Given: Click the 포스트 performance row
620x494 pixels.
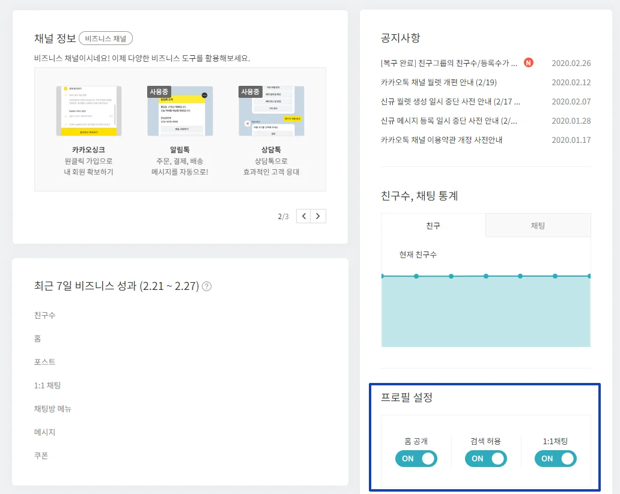Looking at the screenshot, I should 44,362.
